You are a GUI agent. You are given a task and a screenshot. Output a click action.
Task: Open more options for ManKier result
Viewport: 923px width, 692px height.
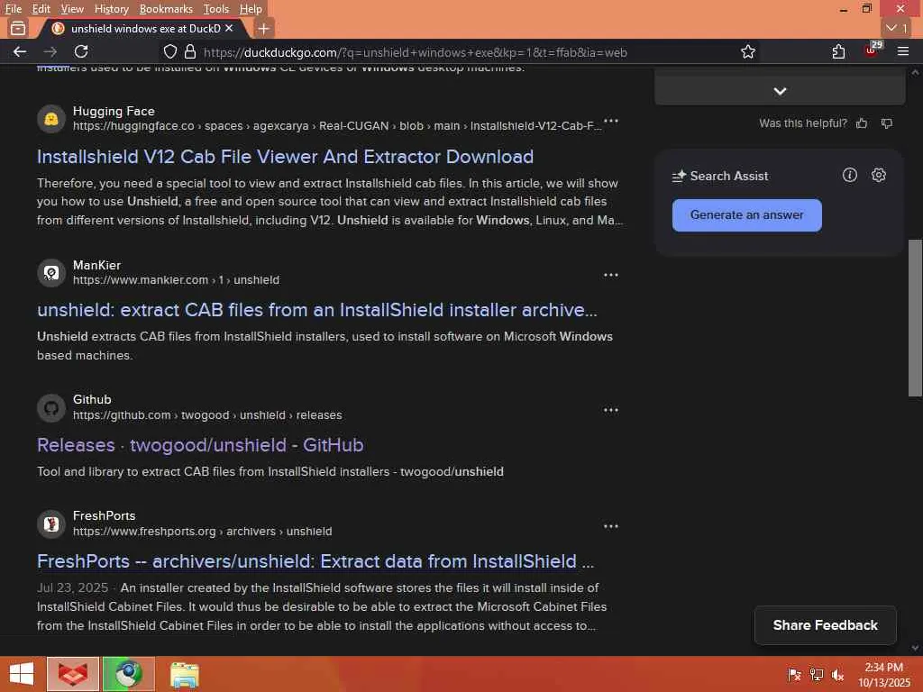point(611,275)
